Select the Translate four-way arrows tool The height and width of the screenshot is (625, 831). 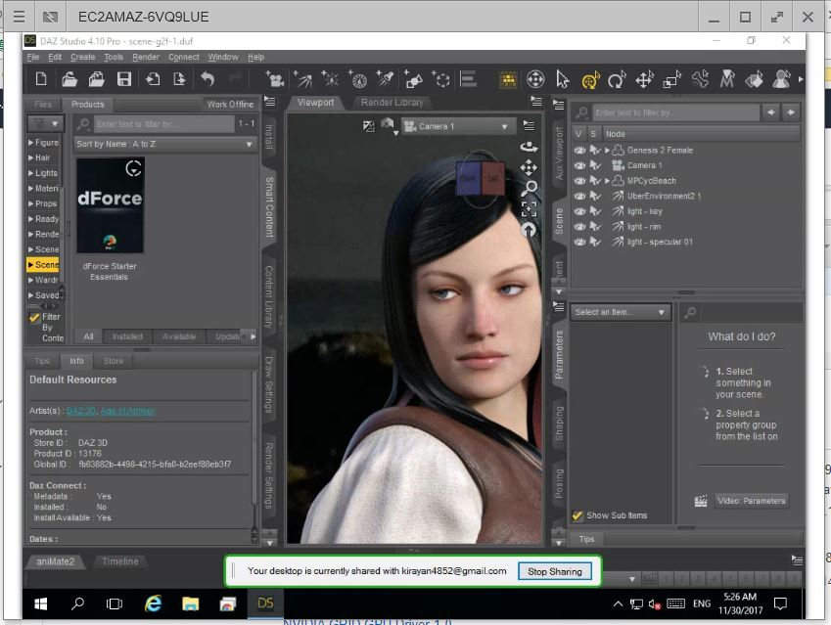click(x=644, y=79)
